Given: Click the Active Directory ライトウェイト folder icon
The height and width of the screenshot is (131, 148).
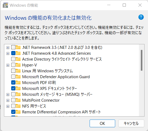Looking at the screenshot, I should pyautogui.click(x=18, y=59).
